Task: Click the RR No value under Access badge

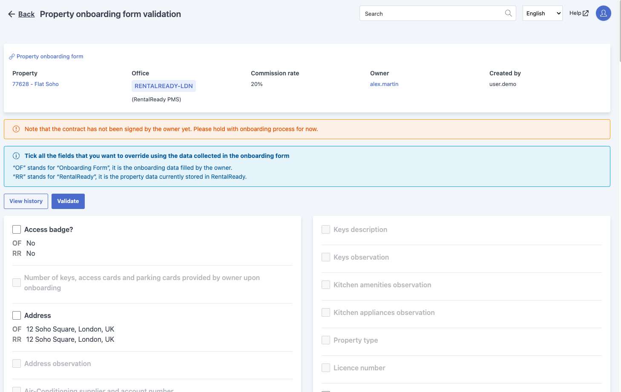Action: click(31, 253)
